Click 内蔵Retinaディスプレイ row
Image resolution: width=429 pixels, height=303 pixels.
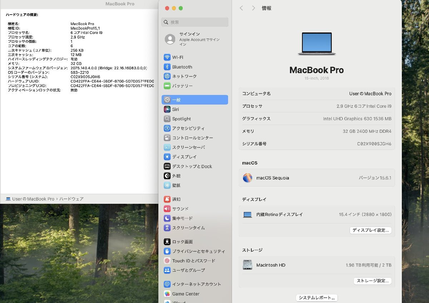(x=317, y=214)
